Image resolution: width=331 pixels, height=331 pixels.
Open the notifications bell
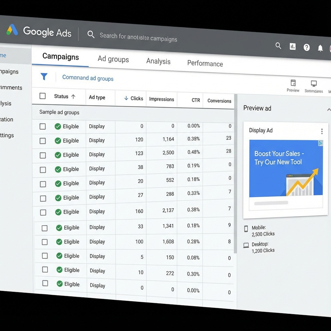pyautogui.click(x=320, y=48)
